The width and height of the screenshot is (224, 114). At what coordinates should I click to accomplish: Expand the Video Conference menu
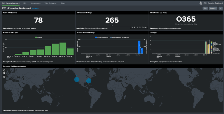(51, 3)
